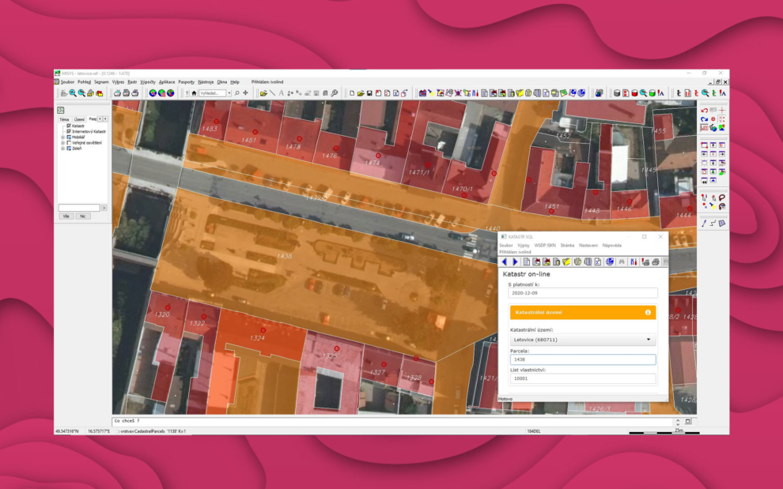Image resolution: width=783 pixels, height=489 pixels.
Task: Select the text A tool
Action: [x=281, y=92]
